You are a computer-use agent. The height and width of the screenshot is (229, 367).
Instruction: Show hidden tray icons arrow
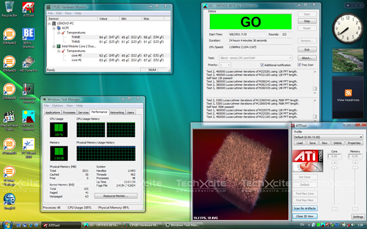309,225
